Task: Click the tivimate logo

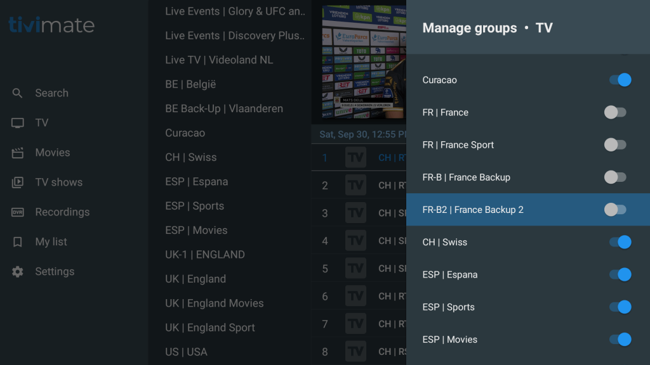Action: 51,25
